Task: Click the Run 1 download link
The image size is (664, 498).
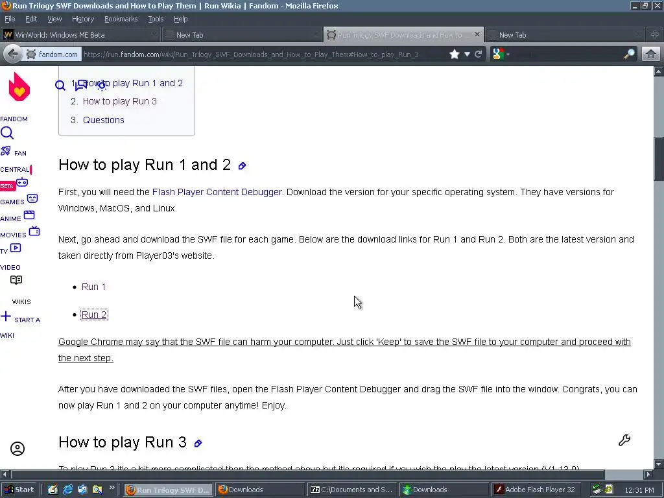Action: [x=93, y=287]
